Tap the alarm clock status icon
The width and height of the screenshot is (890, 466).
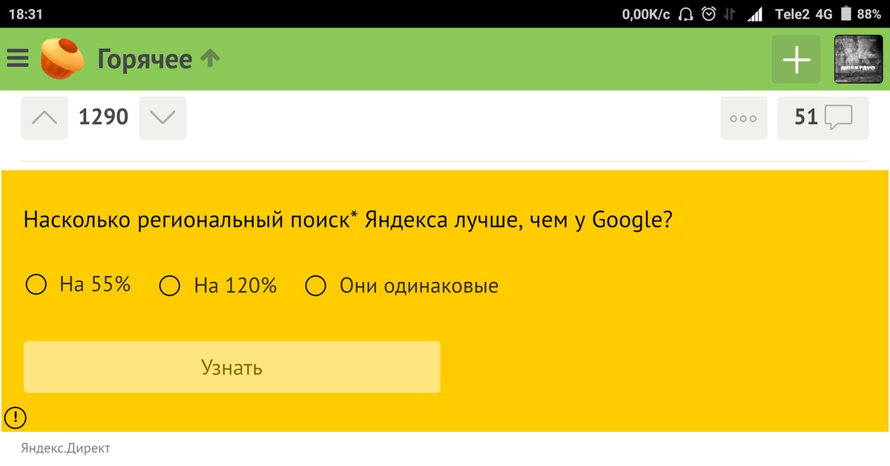[708, 14]
